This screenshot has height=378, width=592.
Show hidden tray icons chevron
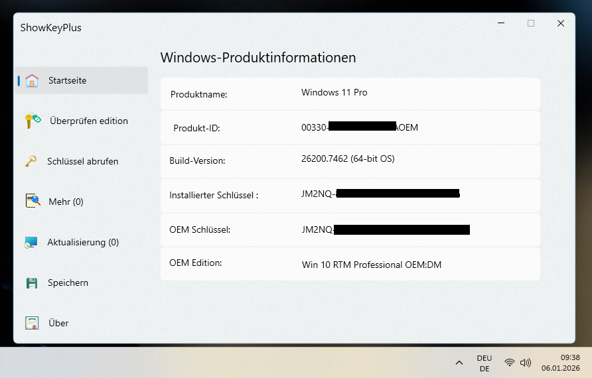(459, 363)
